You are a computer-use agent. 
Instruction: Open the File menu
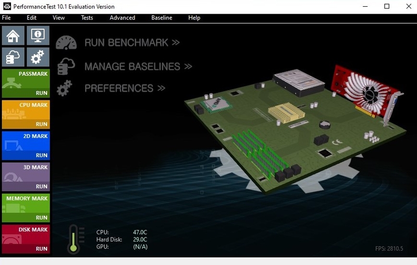(x=6, y=18)
